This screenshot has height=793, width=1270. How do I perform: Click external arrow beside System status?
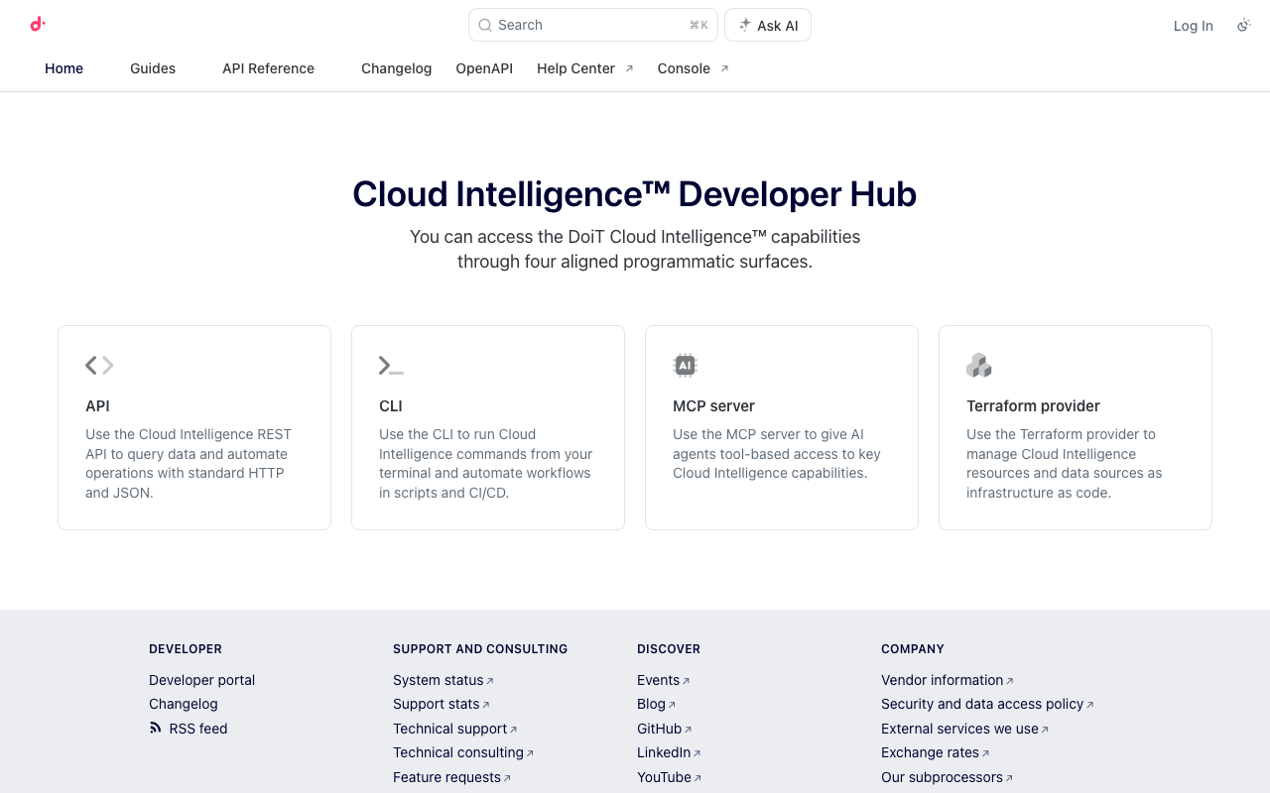pyautogui.click(x=490, y=681)
